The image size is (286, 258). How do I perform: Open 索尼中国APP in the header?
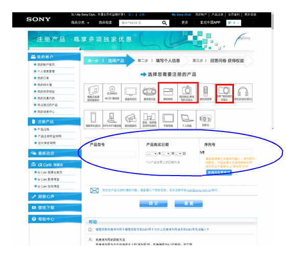coord(210,23)
